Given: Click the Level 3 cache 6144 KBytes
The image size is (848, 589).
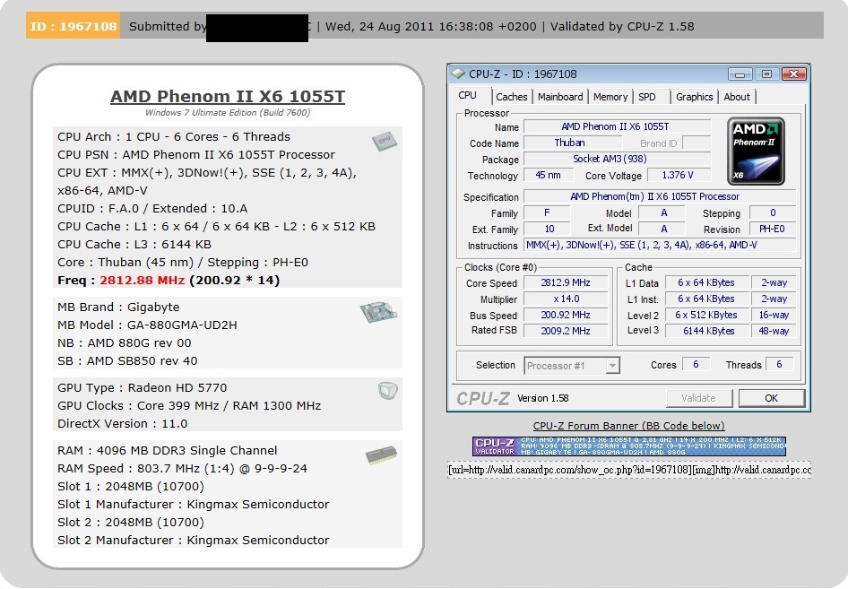Looking at the screenshot, I should 706,331.
